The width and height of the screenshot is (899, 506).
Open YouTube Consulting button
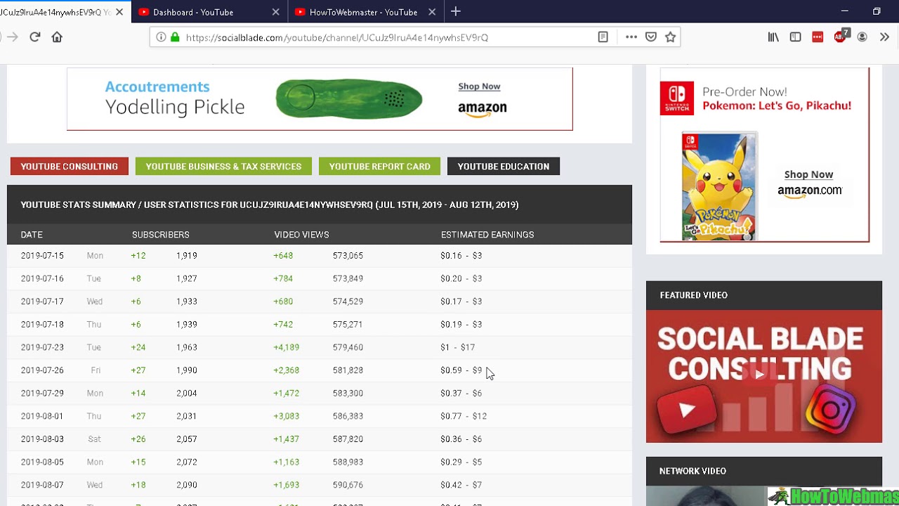click(x=70, y=167)
